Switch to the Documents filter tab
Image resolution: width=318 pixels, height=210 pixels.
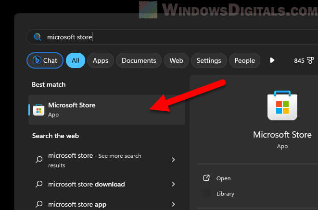tap(139, 60)
